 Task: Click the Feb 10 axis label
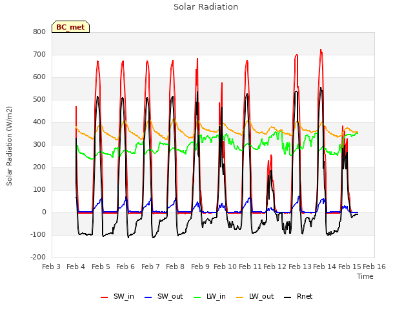[225, 267]
